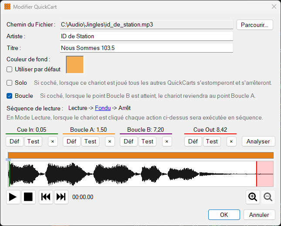Jump to end with skip-forward icon
The width and height of the screenshot is (281, 226).
pos(61,197)
